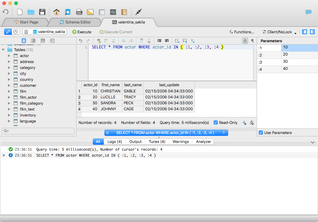318x222 pixels.
Task: Expand the address table node
Action: (x=9, y=62)
